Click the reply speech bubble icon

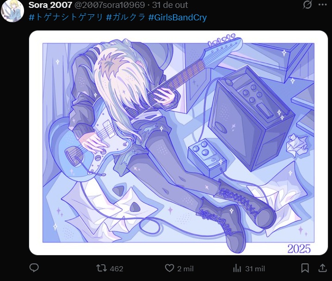coord(34,268)
